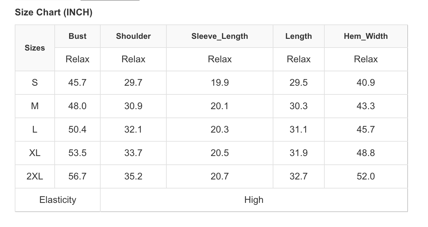This screenshot has height=227, width=428.
Task: Click the 40.9 hem width for S
Action: (x=366, y=83)
